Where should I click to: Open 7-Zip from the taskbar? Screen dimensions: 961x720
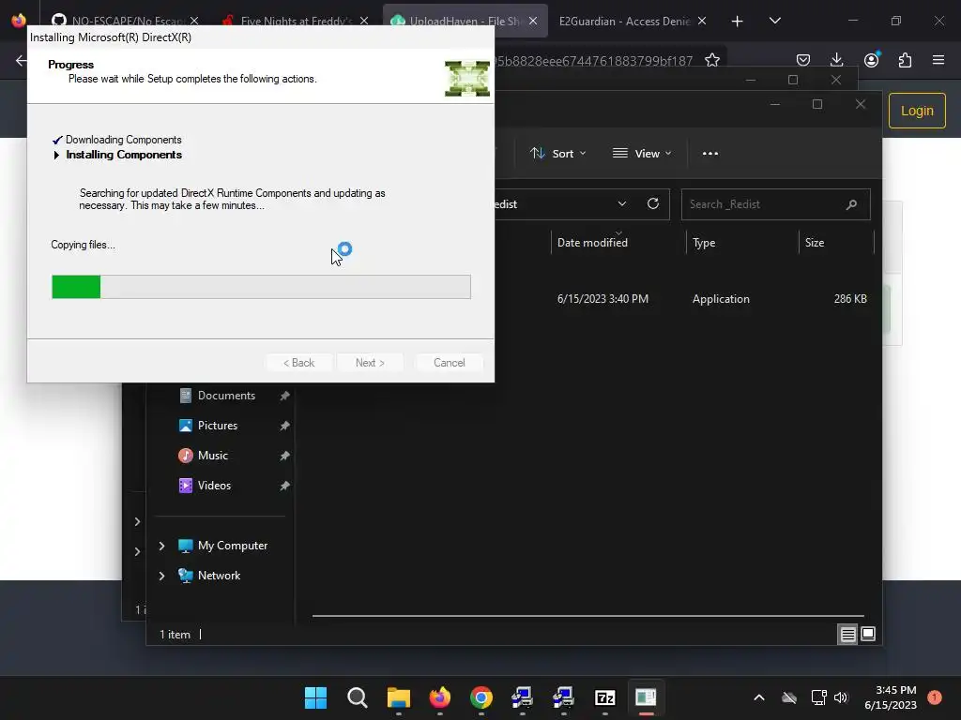coord(605,697)
